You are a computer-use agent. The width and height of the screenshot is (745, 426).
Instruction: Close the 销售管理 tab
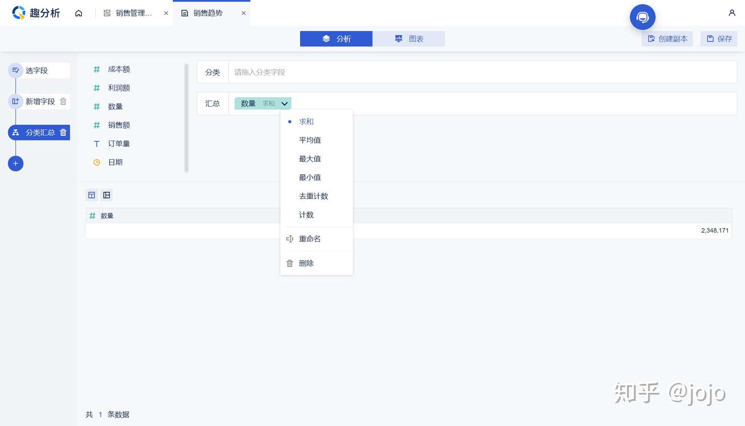click(x=166, y=13)
